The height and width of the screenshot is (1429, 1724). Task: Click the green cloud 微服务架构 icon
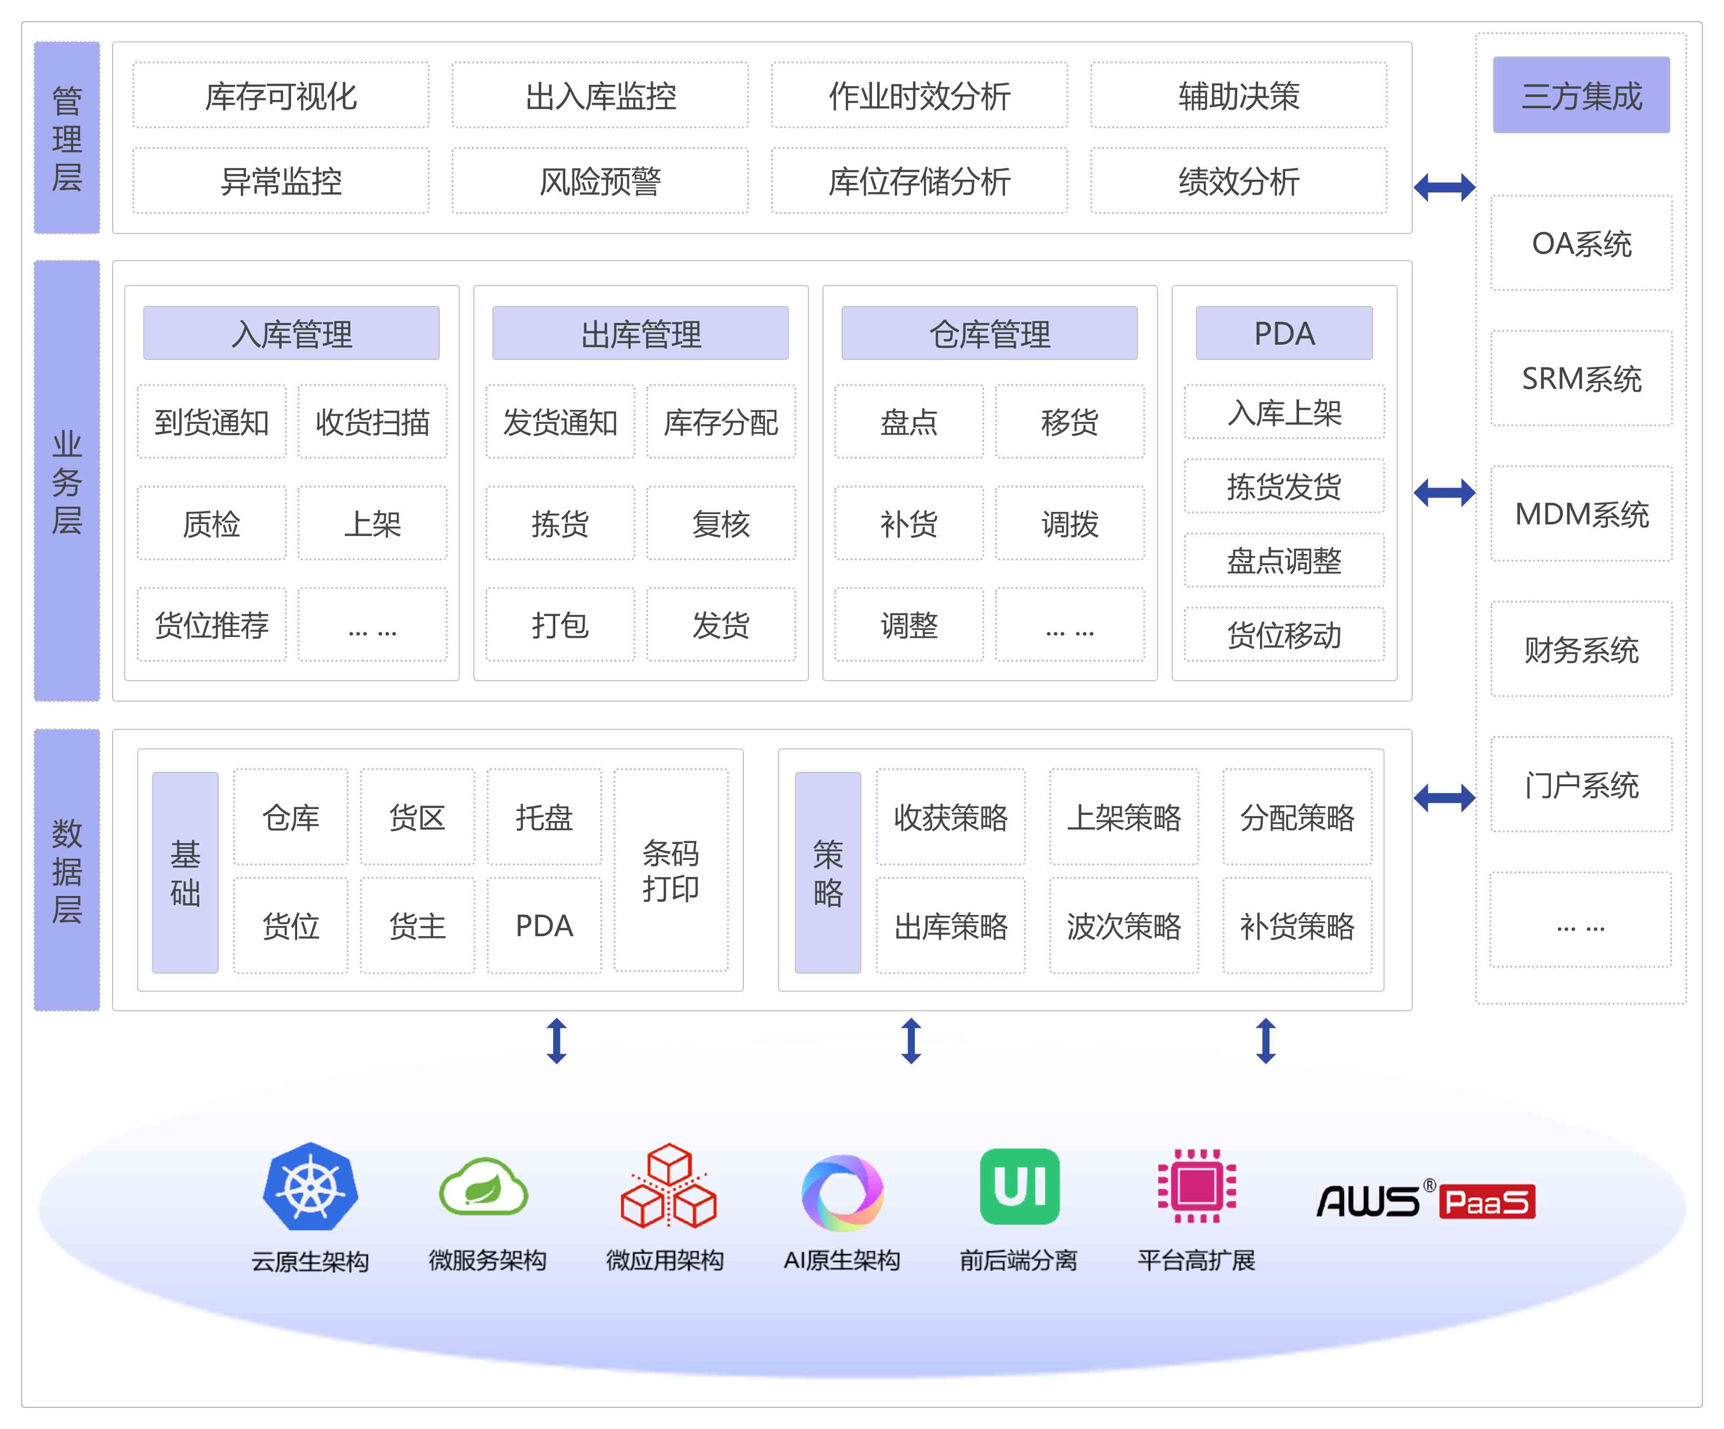point(484,1187)
